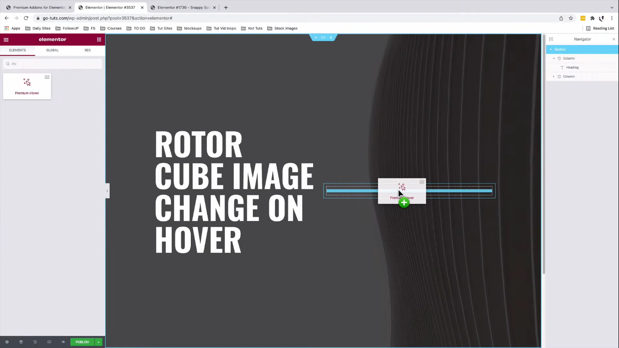Toggle the Navigator layers icon in footer
This screenshot has width=619, height=348.
point(21,342)
